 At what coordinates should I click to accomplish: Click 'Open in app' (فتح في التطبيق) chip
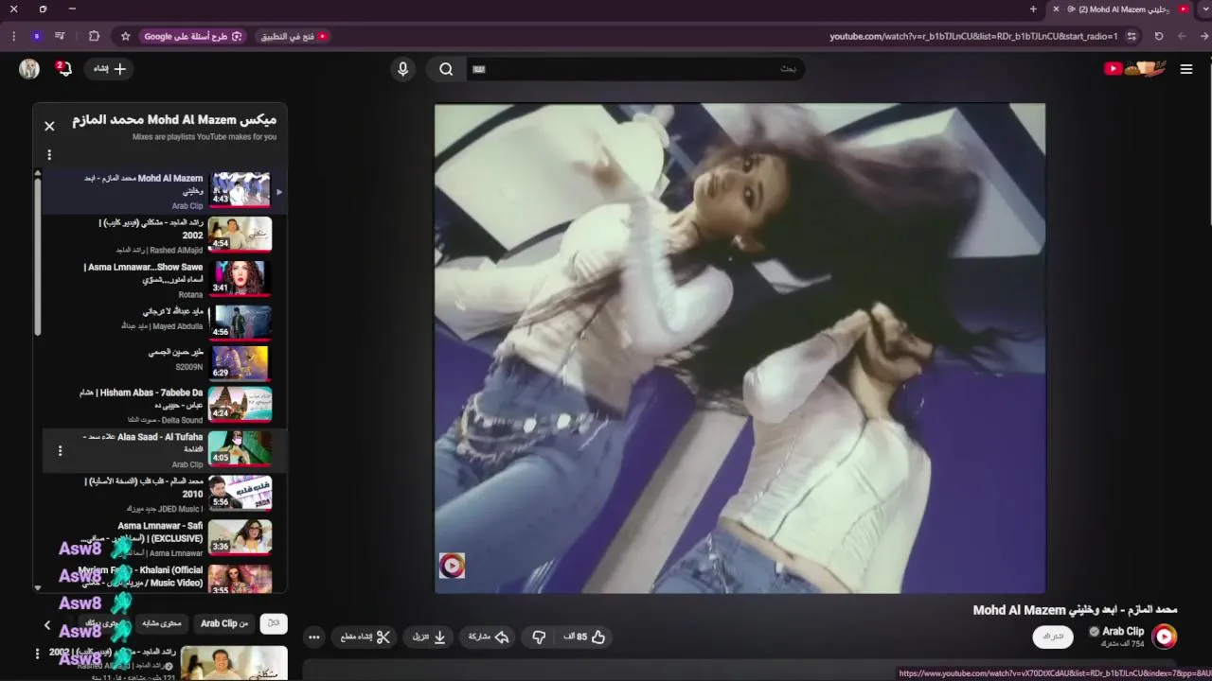(294, 36)
